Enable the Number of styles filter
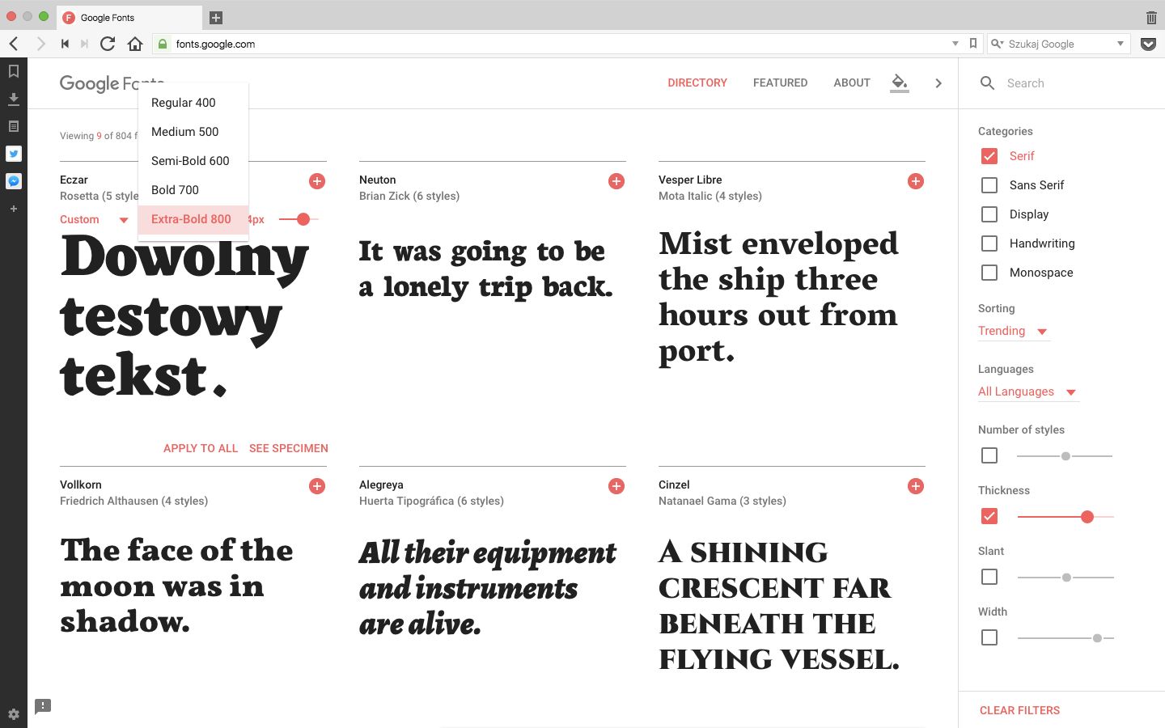Screen dimensions: 1165x728 pos(989,455)
